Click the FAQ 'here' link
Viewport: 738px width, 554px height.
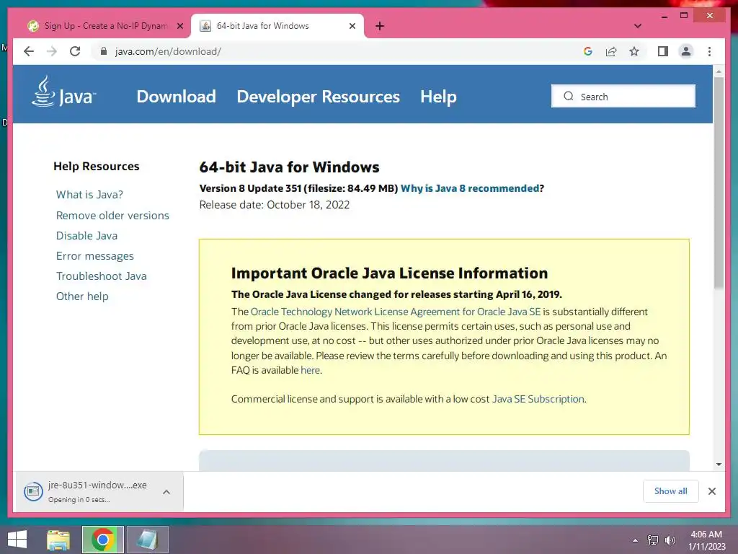point(310,370)
